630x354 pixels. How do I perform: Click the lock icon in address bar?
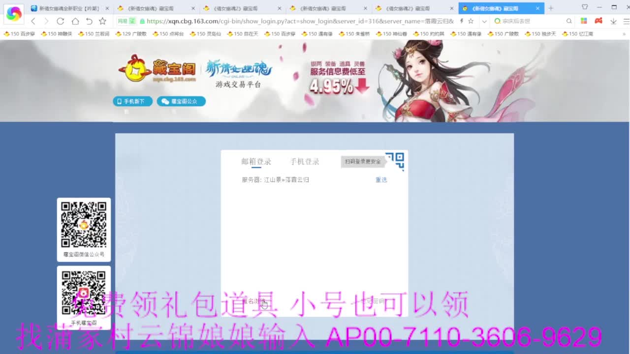tap(143, 21)
